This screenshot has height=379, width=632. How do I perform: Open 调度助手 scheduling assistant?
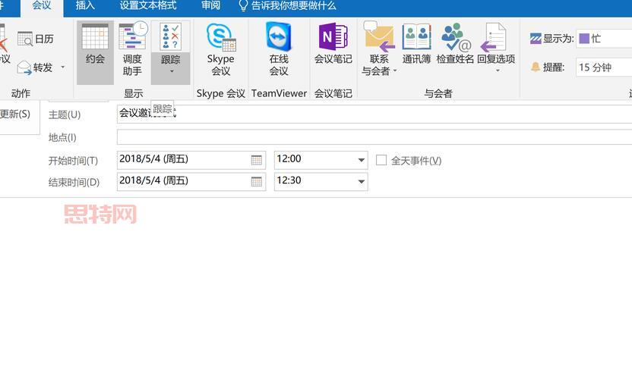tap(132, 50)
